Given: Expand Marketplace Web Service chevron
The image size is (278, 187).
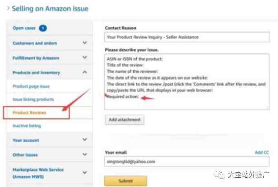Looking at the screenshot, I should pyautogui.click(x=85, y=172).
